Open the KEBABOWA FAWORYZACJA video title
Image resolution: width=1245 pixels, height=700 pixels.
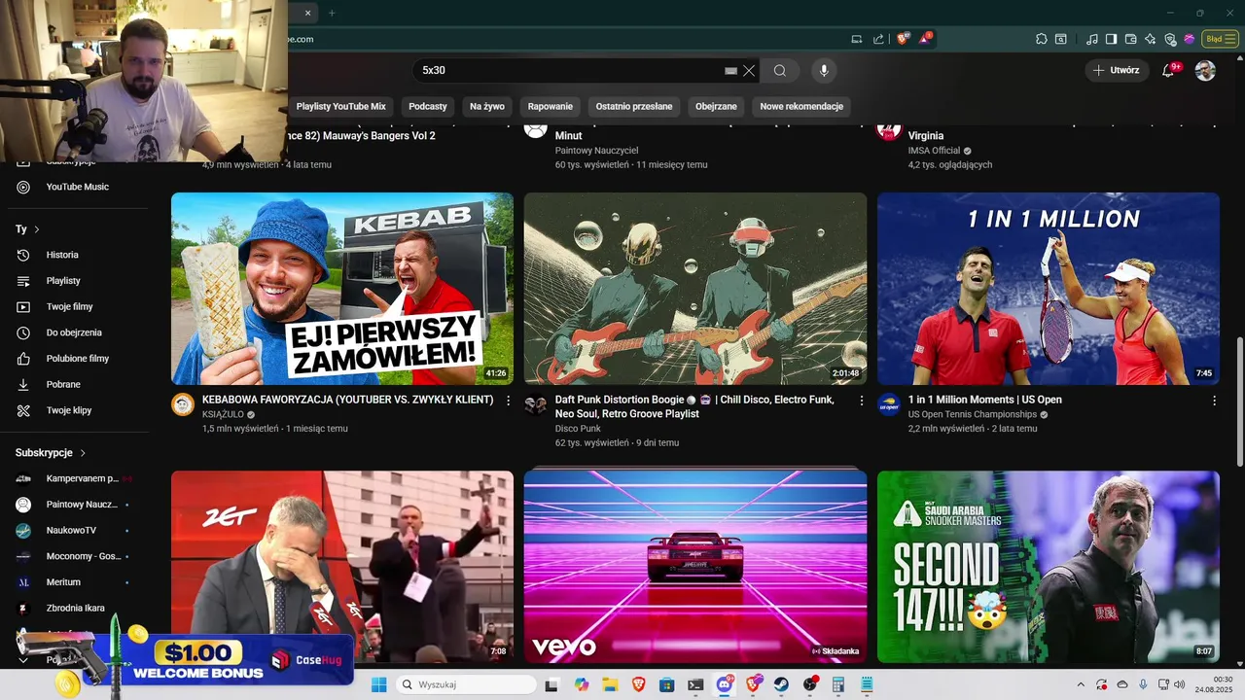click(x=347, y=400)
